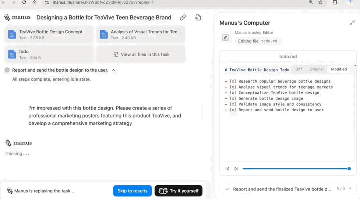Click 'Analyze visual trends for teenage markets' line
Viewport: 360px width, 199px height.
tap(286, 87)
